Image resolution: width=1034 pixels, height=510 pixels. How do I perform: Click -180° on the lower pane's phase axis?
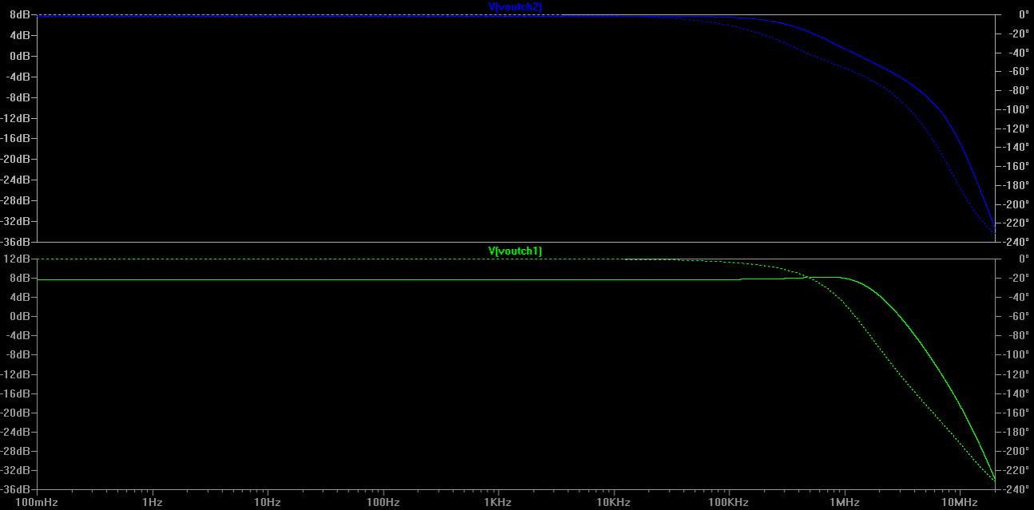tap(1016, 432)
